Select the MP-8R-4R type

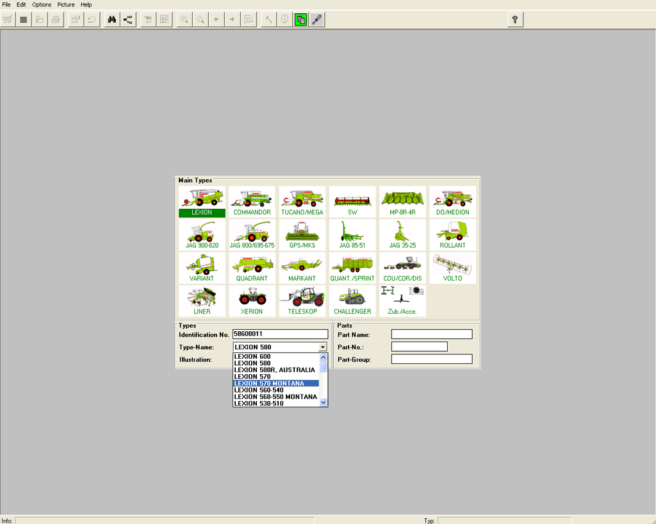[x=402, y=202]
